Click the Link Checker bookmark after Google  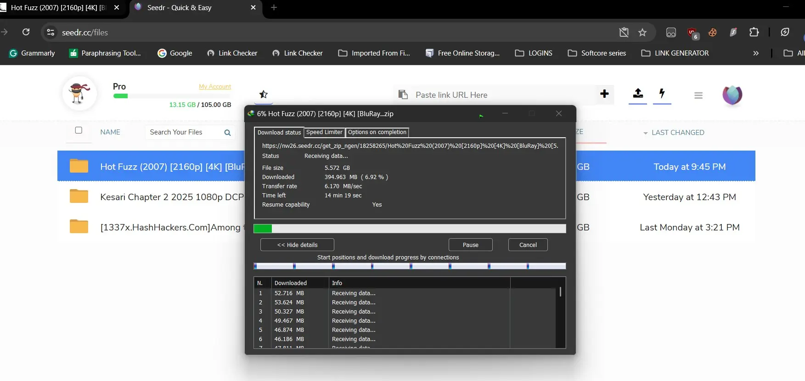232,53
